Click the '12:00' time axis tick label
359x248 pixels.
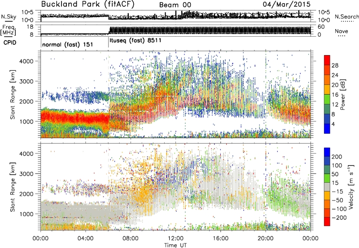(175, 239)
